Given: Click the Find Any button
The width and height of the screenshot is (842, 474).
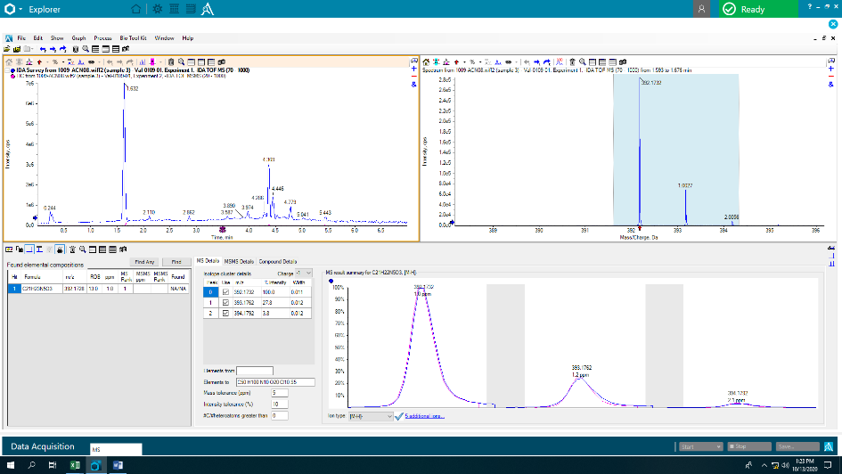Looking at the screenshot, I should point(144,262).
